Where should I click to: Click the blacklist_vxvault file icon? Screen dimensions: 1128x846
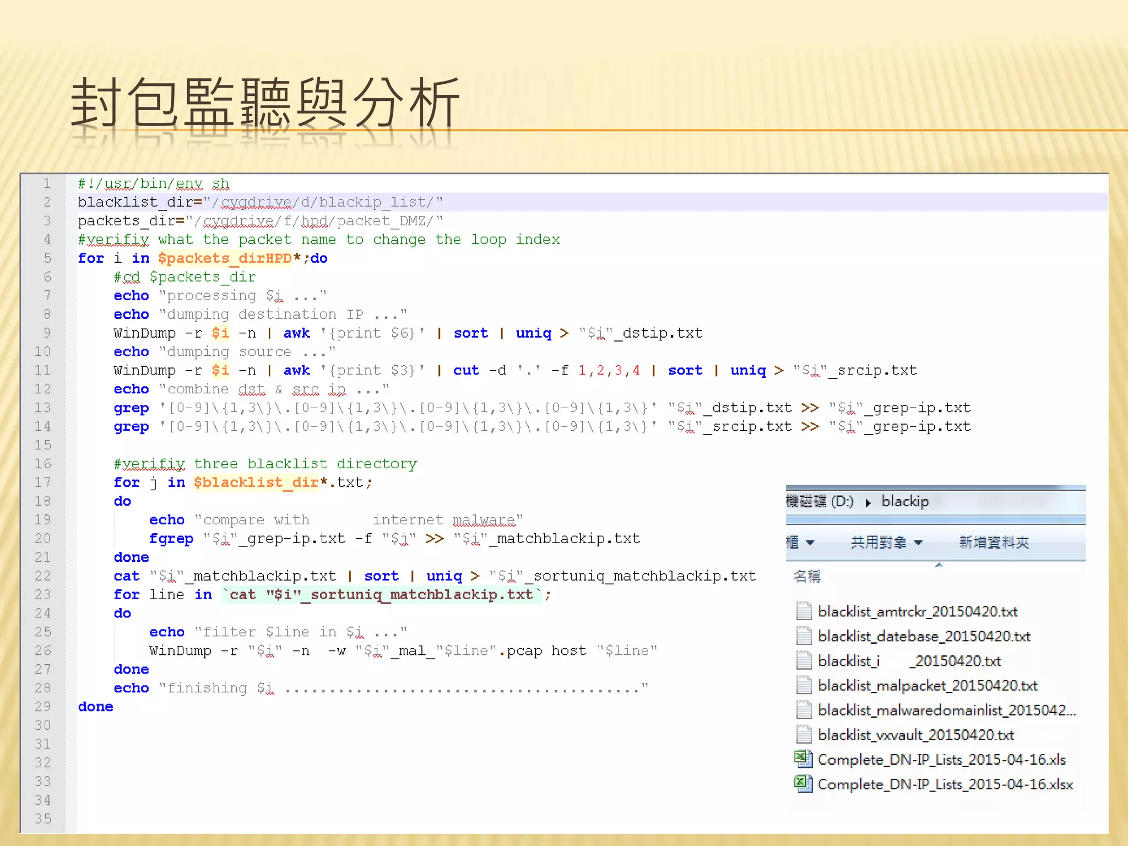(804, 735)
